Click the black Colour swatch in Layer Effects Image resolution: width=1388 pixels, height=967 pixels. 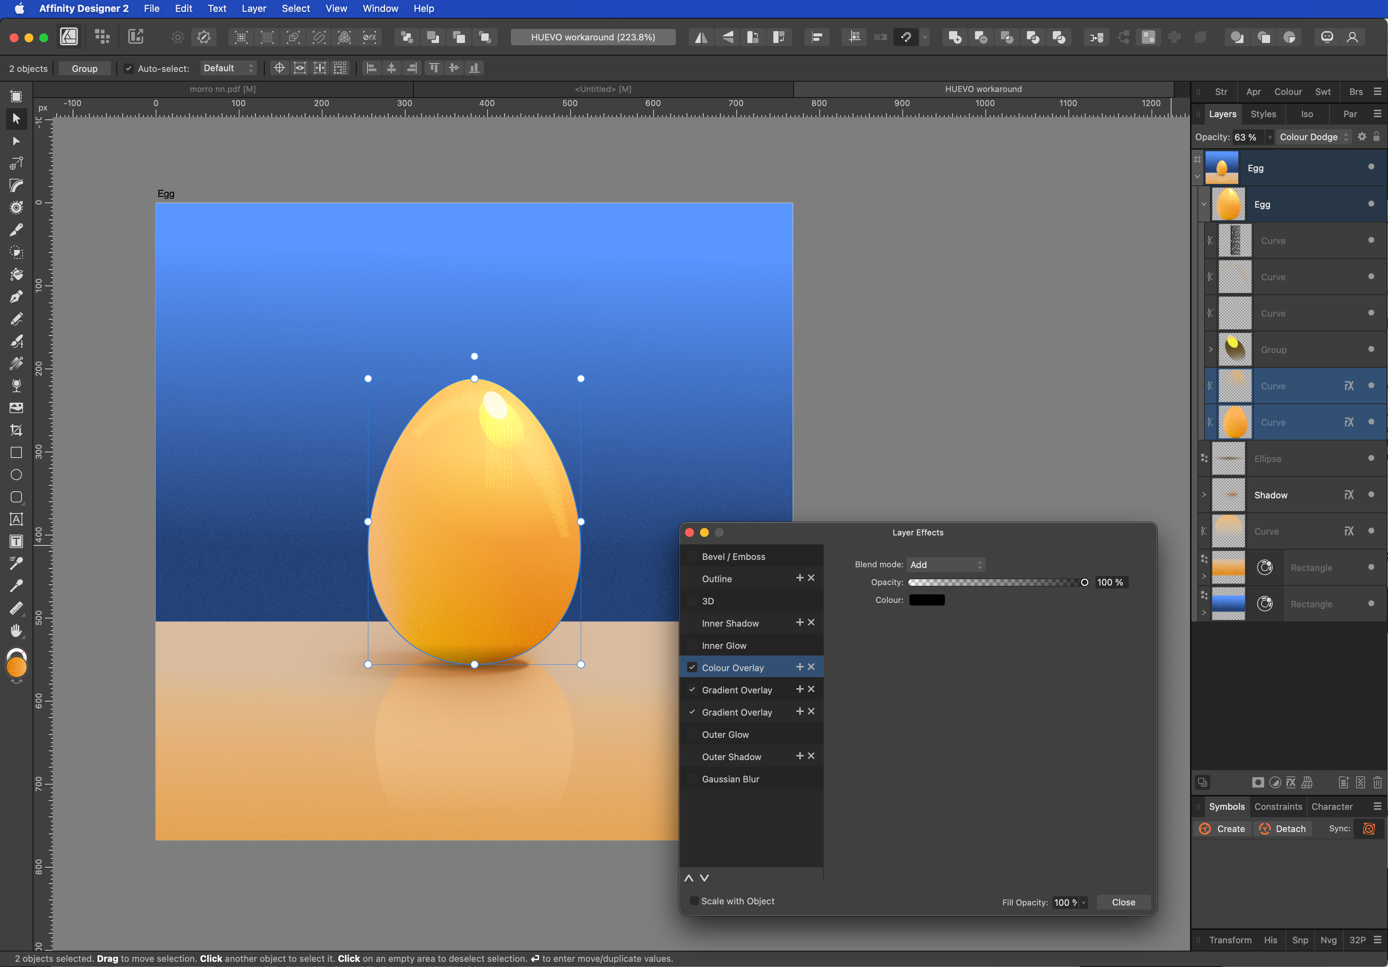point(926,600)
